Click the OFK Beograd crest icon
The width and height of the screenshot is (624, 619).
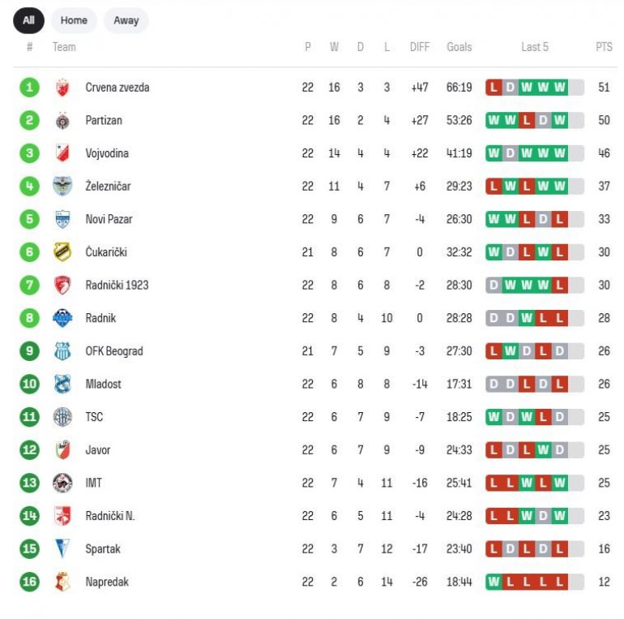[62, 351]
